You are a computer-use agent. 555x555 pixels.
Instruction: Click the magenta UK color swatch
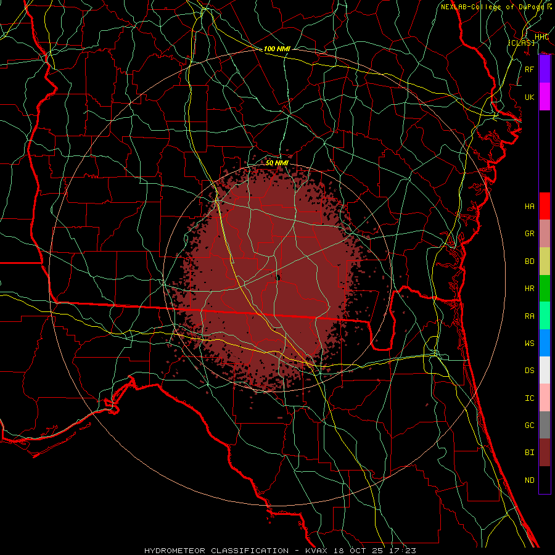tap(545, 97)
